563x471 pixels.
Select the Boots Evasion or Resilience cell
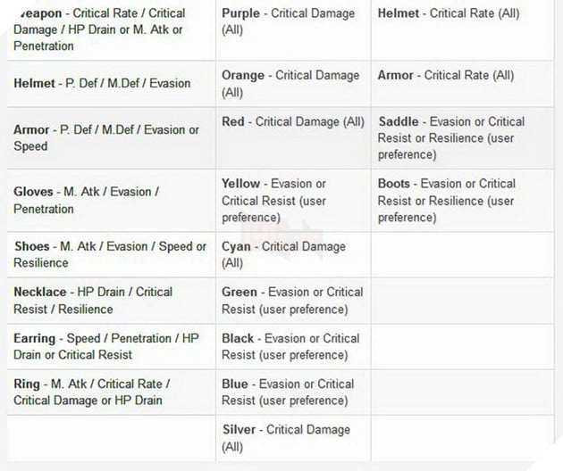click(x=463, y=201)
